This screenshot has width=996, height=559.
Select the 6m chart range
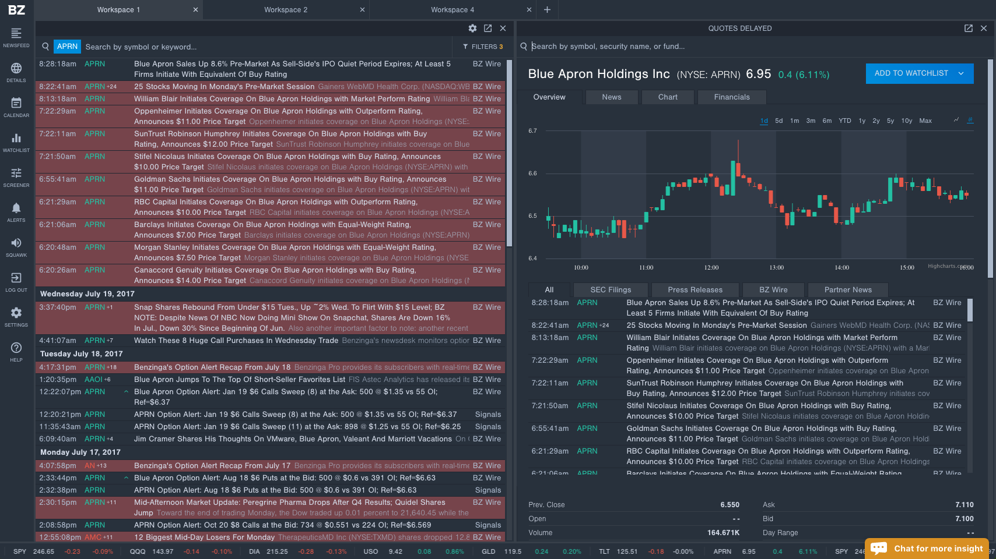(x=827, y=121)
